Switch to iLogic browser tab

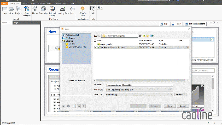(16, 23)
